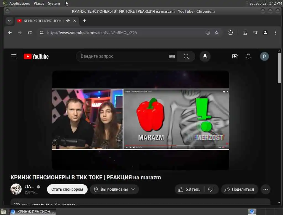Go forward in browser history
The height and width of the screenshot is (215, 283).
tap(20, 33)
